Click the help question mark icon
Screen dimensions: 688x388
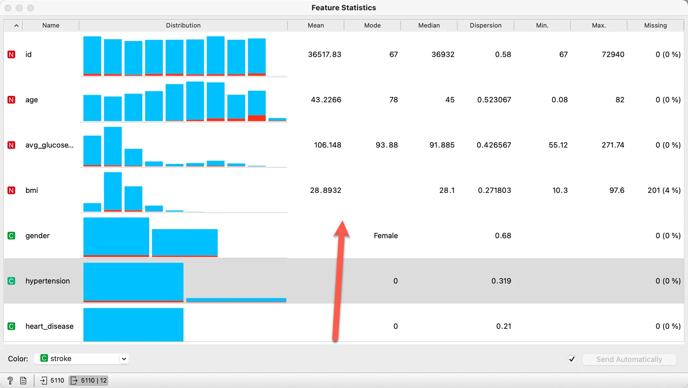(x=10, y=380)
